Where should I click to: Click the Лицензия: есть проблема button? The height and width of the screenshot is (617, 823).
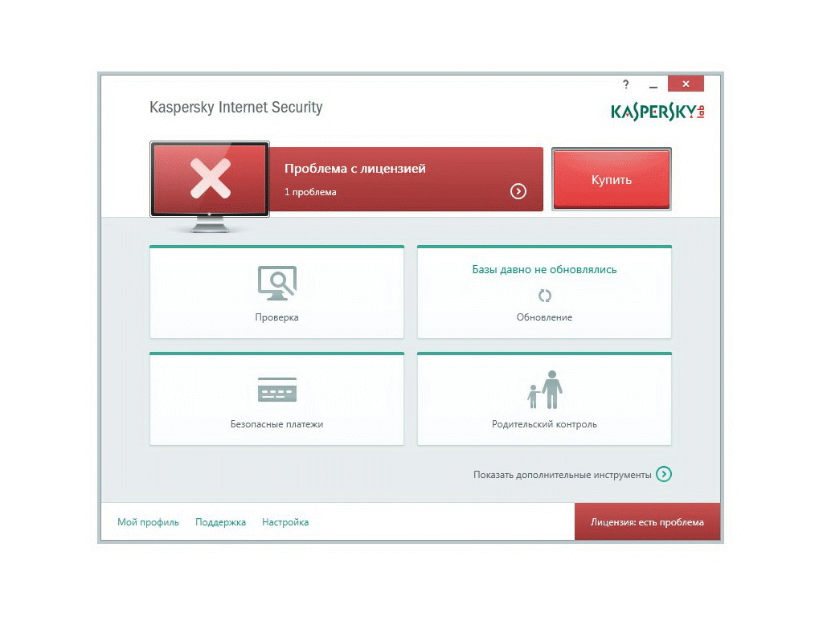click(x=647, y=522)
